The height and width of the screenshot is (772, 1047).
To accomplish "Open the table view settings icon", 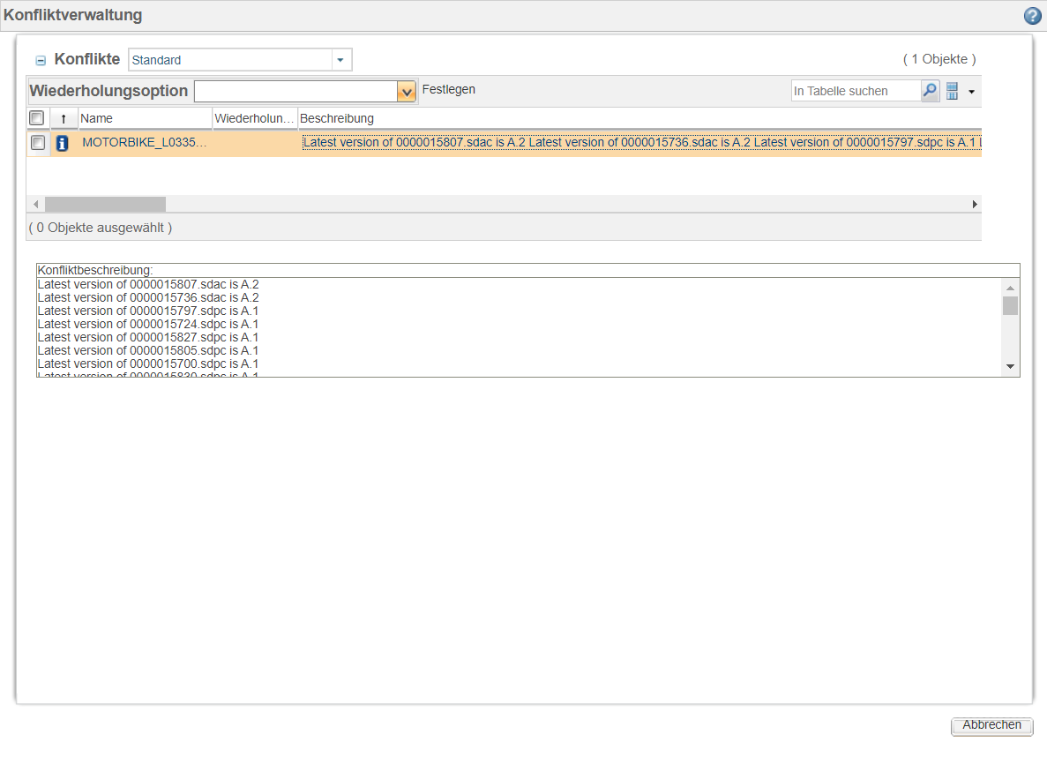I will click(x=953, y=91).
